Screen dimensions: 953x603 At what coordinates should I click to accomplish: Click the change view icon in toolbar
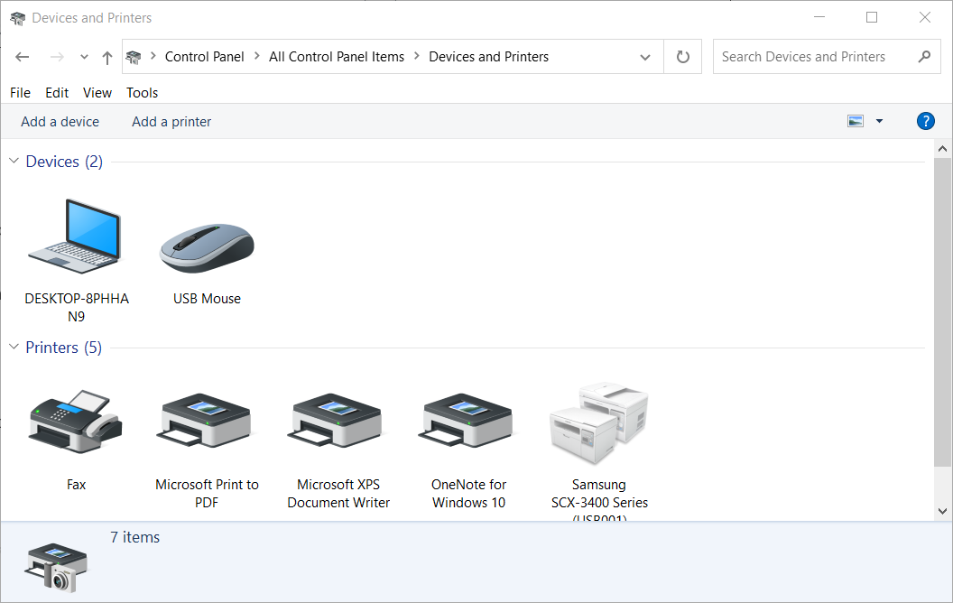coord(856,121)
